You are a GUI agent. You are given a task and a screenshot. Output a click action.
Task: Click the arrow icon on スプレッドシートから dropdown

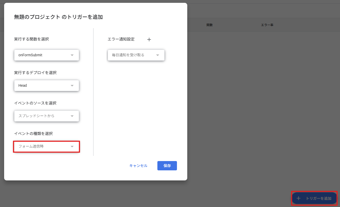[72, 116]
